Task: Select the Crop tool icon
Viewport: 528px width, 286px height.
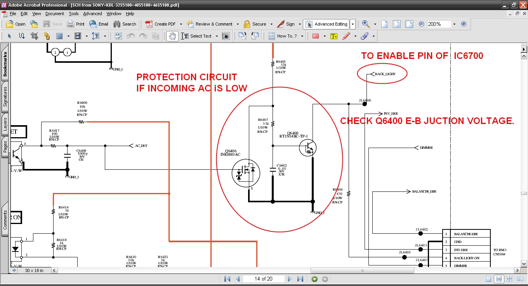Action: 34,36
